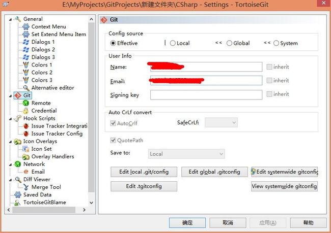Click the Issue Tracker Integration bug icon

[x=26, y=126]
